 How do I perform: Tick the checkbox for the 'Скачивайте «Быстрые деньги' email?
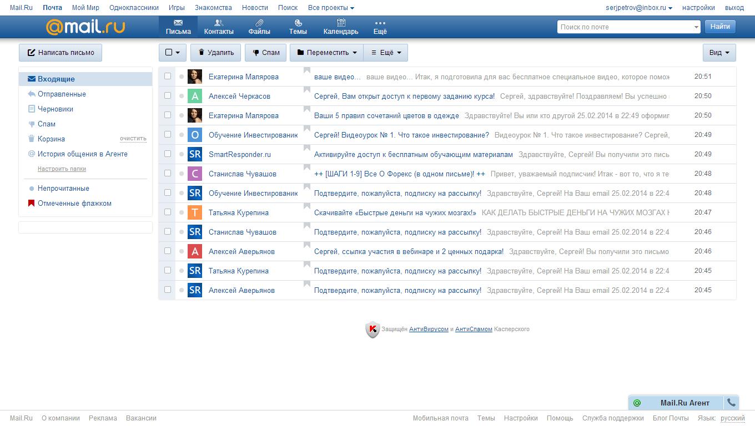[168, 212]
